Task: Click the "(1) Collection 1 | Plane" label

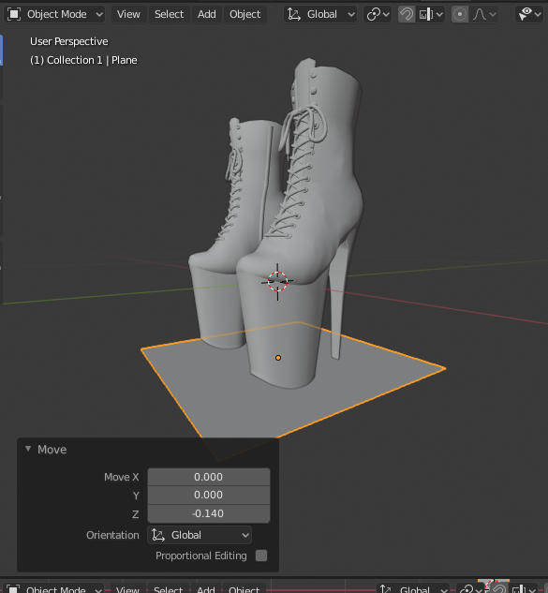Action: click(x=83, y=60)
